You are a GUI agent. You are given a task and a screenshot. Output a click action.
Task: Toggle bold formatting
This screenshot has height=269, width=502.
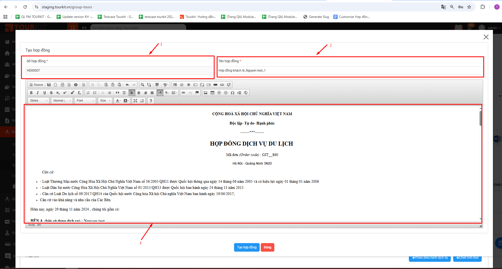31,93
